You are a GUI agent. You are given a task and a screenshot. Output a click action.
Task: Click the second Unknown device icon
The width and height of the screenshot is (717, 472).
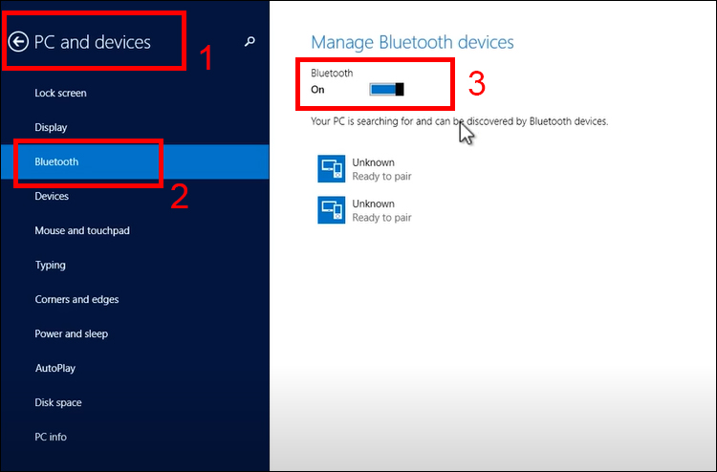(331, 210)
